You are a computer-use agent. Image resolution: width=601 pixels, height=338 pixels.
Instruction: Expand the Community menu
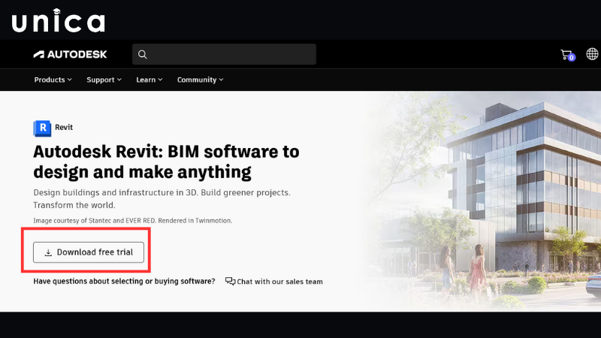tap(200, 80)
